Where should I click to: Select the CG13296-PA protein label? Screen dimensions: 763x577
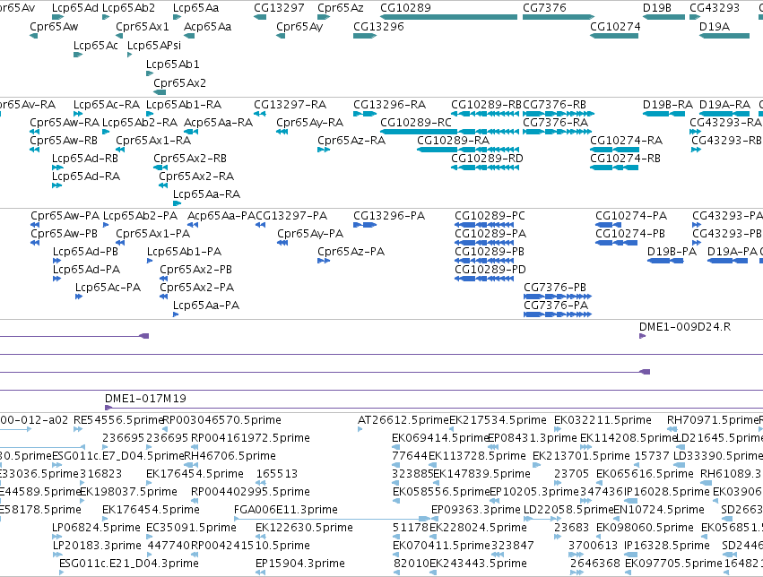(x=389, y=216)
